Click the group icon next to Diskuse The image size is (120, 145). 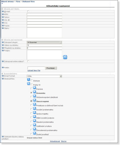tap(28, 80)
